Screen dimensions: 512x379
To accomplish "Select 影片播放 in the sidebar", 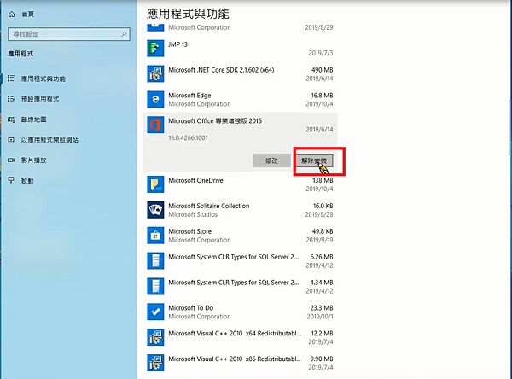I will click(34, 160).
